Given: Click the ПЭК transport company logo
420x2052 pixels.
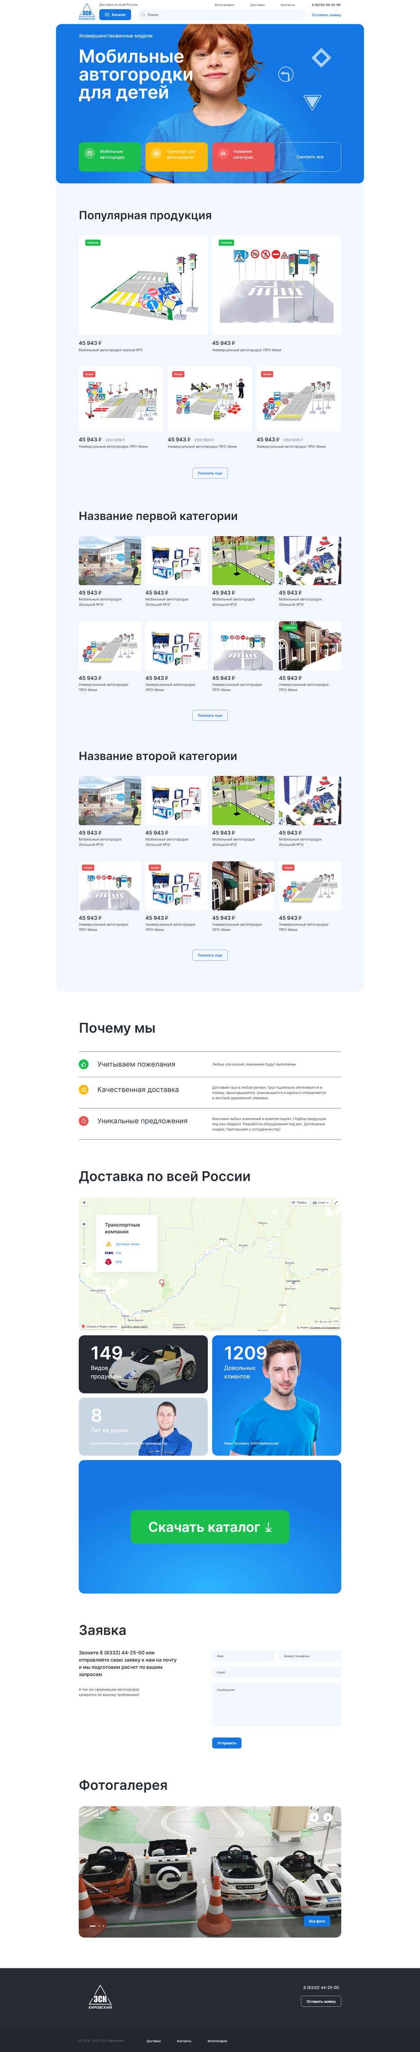Looking at the screenshot, I should click(x=109, y=1253).
